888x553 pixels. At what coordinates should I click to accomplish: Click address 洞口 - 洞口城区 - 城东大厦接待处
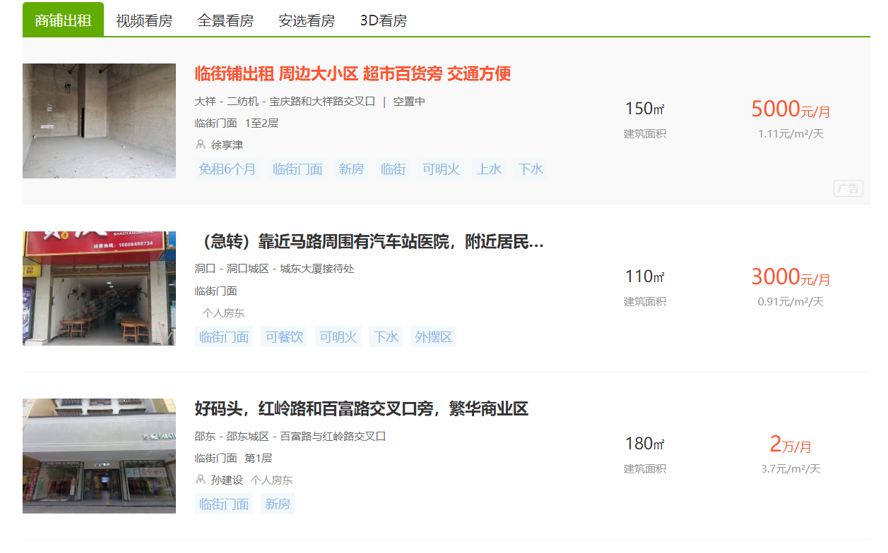click(274, 269)
